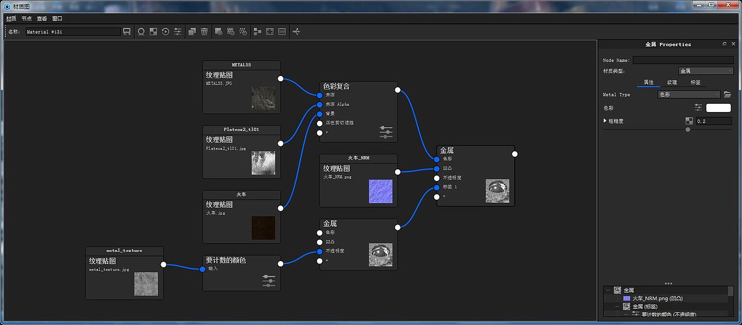Click the preview on the right 金属 node
This screenshot has width=742, height=325.
click(497, 191)
